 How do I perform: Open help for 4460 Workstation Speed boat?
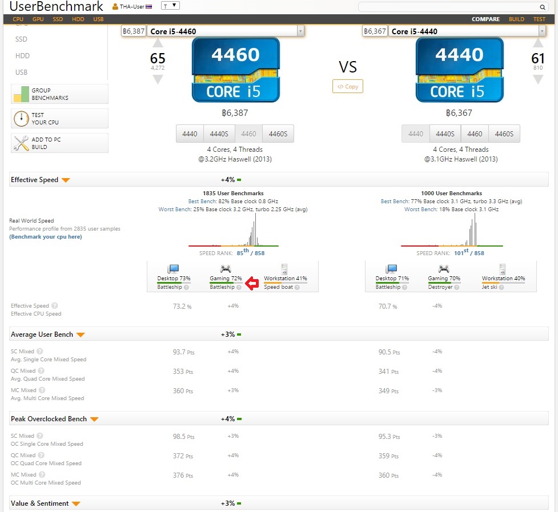pos(297,287)
